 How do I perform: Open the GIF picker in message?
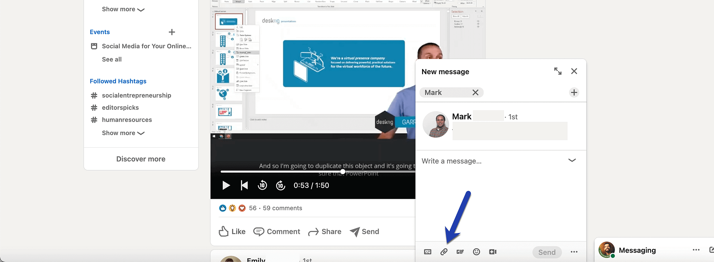point(460,252)
